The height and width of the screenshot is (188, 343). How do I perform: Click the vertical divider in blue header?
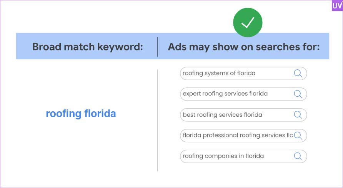pos(157,47)
